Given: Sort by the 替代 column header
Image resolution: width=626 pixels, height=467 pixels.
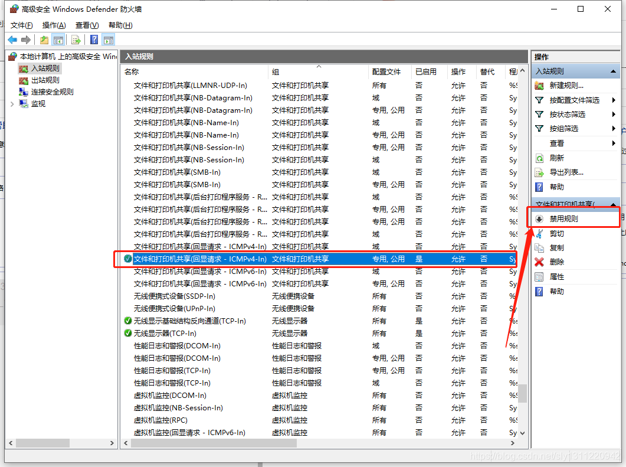Looking at the screenshot, I should 491,72.
